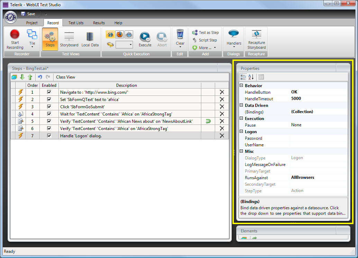The height and width of the screenshot is (258, 358).
Task: Click Categorized view icon in Properties
Action: tap(243, 77)
